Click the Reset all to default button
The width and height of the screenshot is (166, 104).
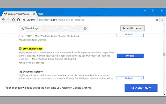pos(133,28)
